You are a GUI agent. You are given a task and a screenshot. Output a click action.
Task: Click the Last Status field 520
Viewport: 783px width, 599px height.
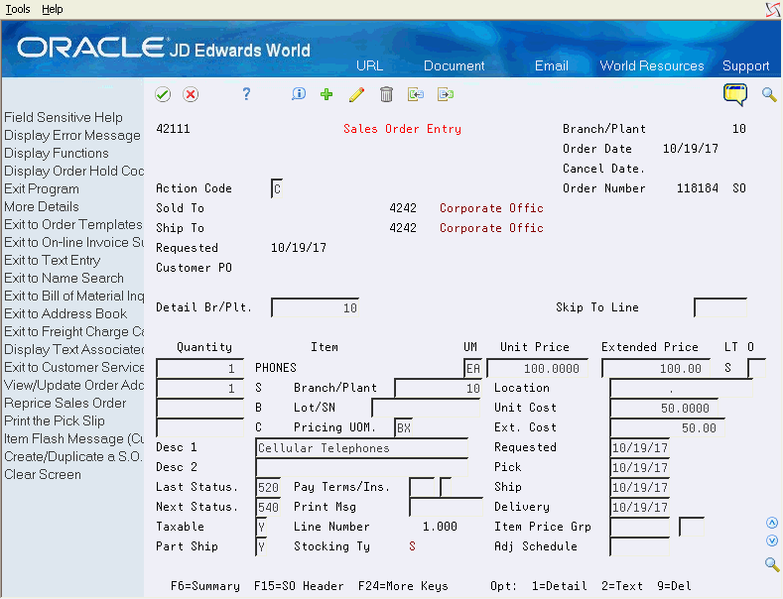click(268, 487)
